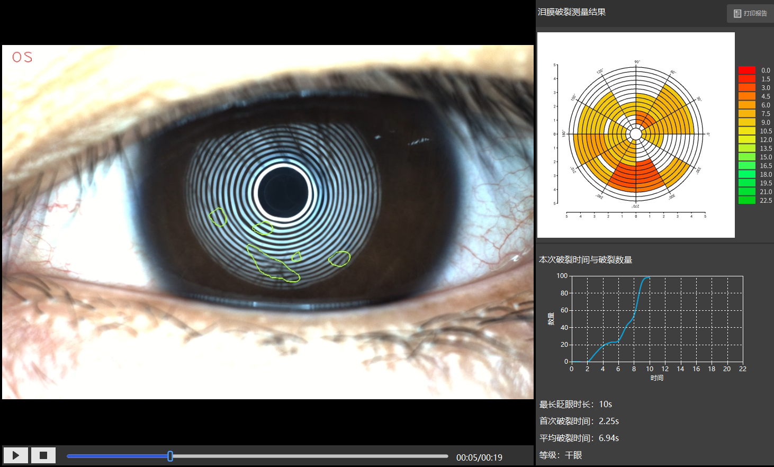Viewport: 774px width, 467px height.
Task: Click the 首次破裂时间 2.25s result line
Action: (579, 421)
